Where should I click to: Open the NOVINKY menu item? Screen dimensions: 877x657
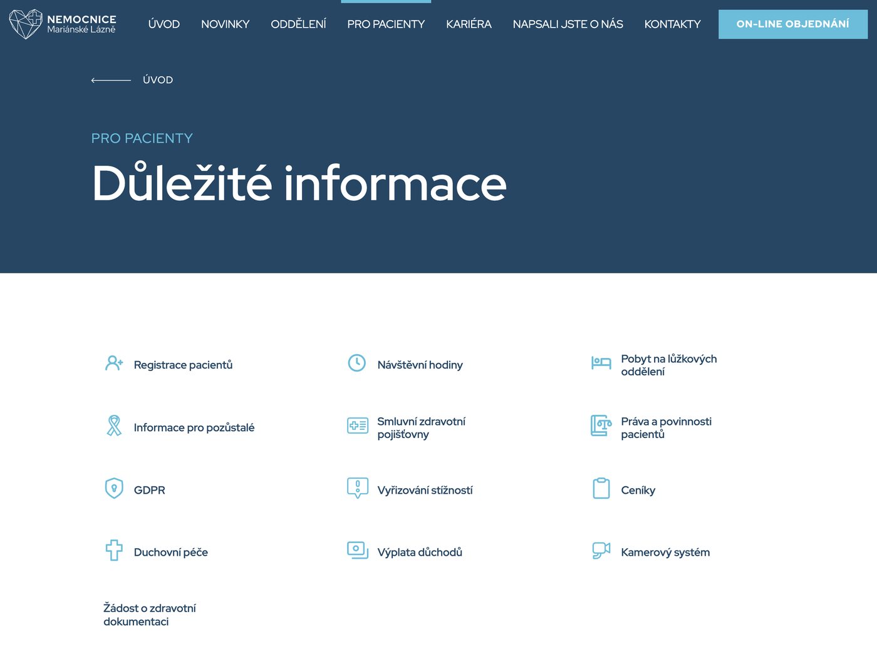point(226,24)
